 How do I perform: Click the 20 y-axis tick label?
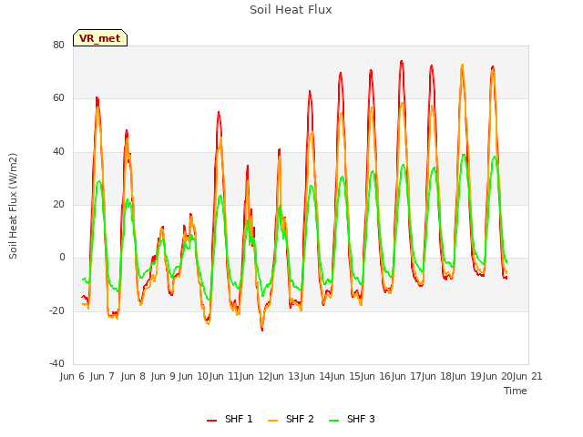58,204
